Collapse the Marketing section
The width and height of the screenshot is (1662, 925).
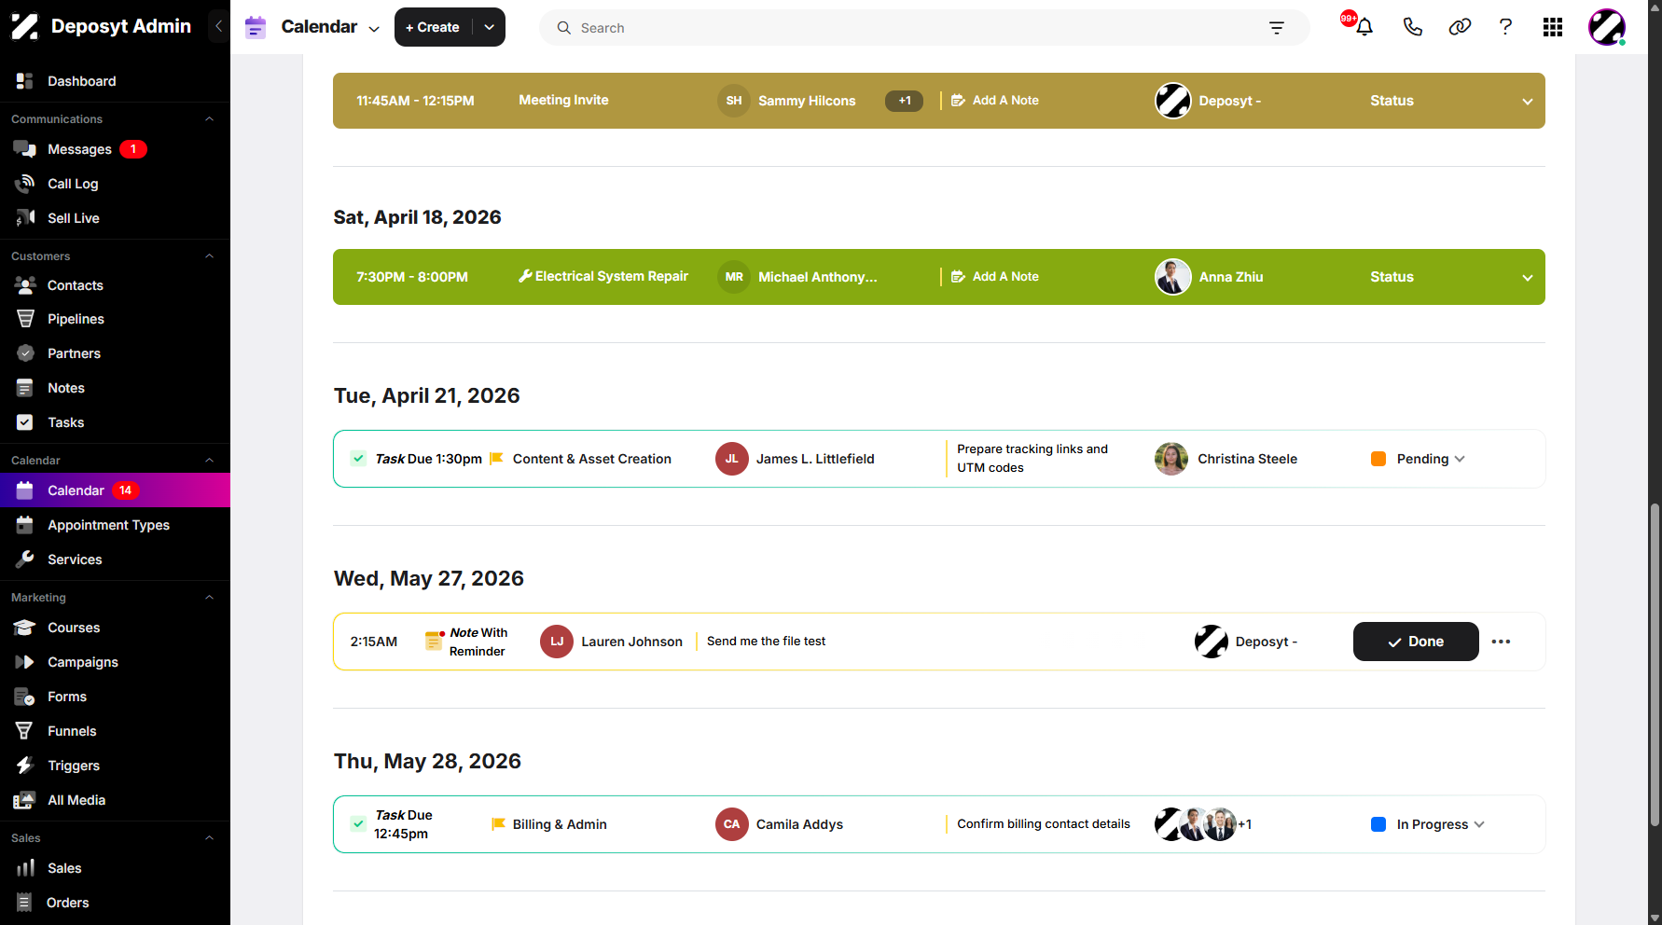pyautogui.click(x=209, y=598)
